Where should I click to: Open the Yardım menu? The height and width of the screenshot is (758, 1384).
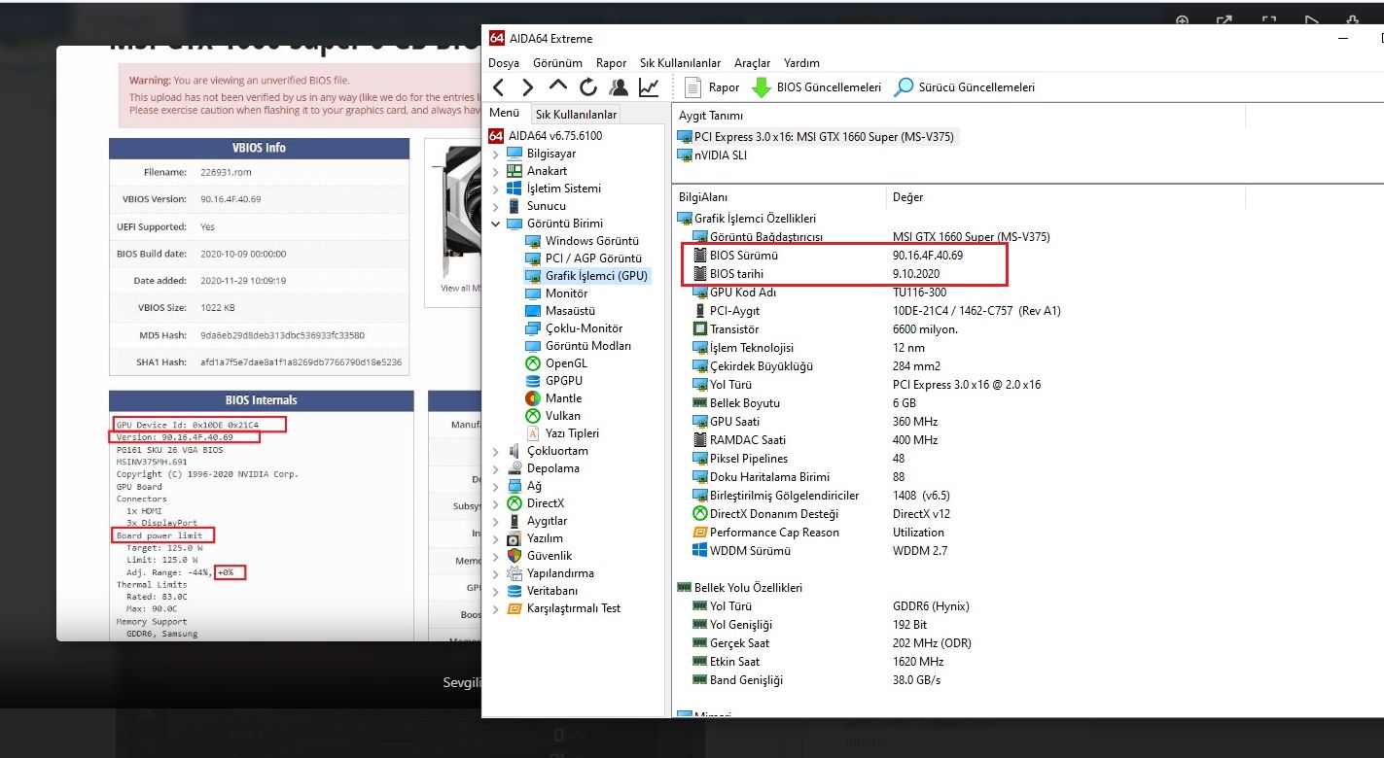tap(801, 63)
